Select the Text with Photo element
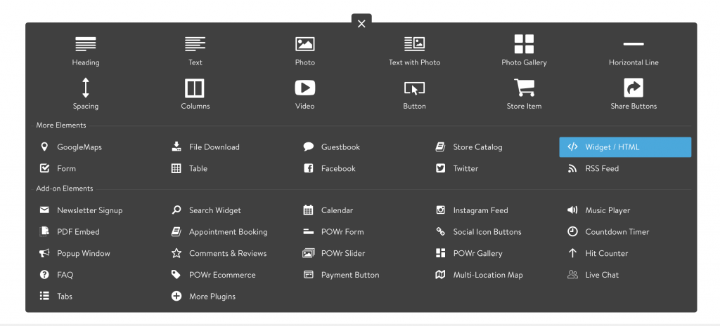 coord(414,44)
